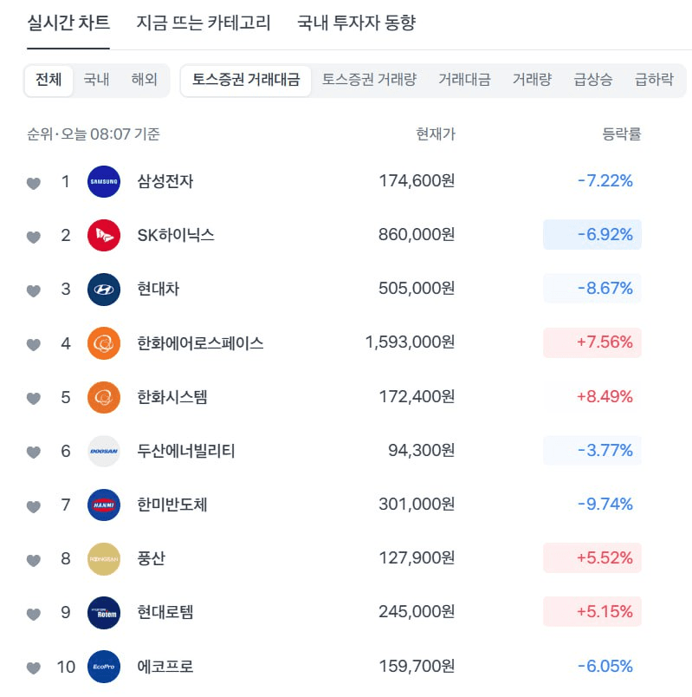692x697 pixels.
Task: Switch to 지금 뜨는 카테고리 tab
Action: pyautogui.click(x=204, y=23)
